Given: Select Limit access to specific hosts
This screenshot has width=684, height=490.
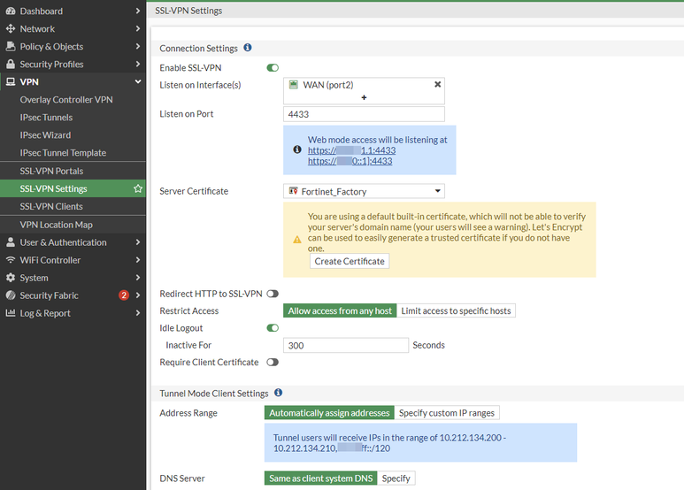Looking at the screenshot, I should [x=456, y=310].
